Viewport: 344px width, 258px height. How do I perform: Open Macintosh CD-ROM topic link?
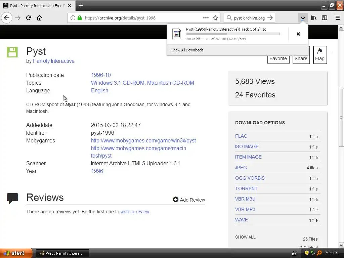click(x=170, y=83)
